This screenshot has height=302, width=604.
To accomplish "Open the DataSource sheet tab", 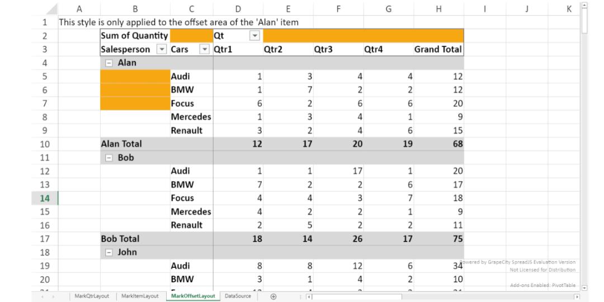I will click(x=238, y=296).
